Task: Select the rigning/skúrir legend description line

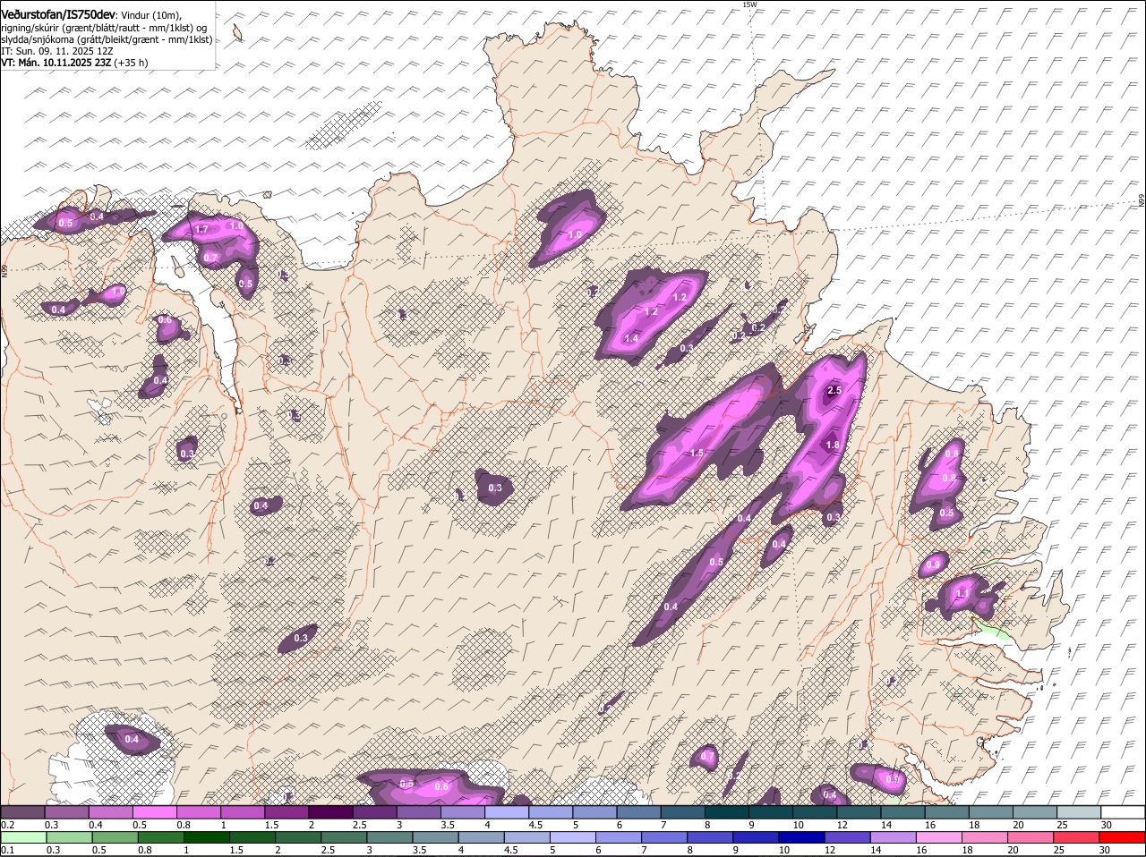Action: tap(106, 27)
